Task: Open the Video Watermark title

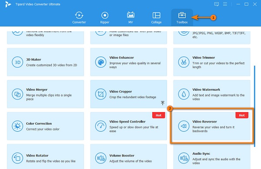Action: [206, 89]
